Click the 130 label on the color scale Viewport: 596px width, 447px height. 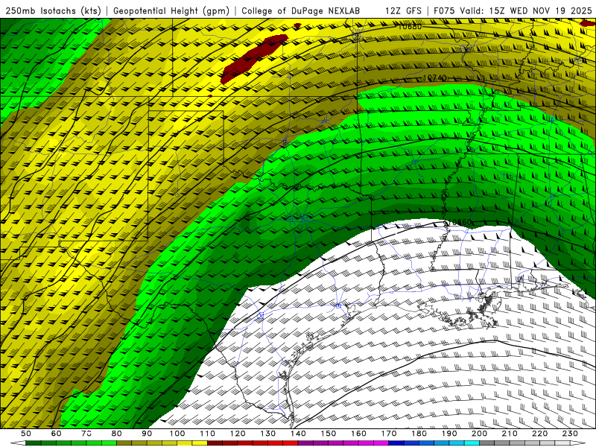click(268, 434)
